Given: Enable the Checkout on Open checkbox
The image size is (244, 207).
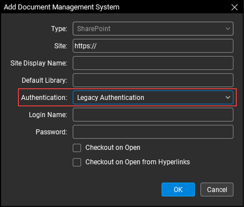Looking at the screenshot, I should pyautogui.click(x=77, y=148).
